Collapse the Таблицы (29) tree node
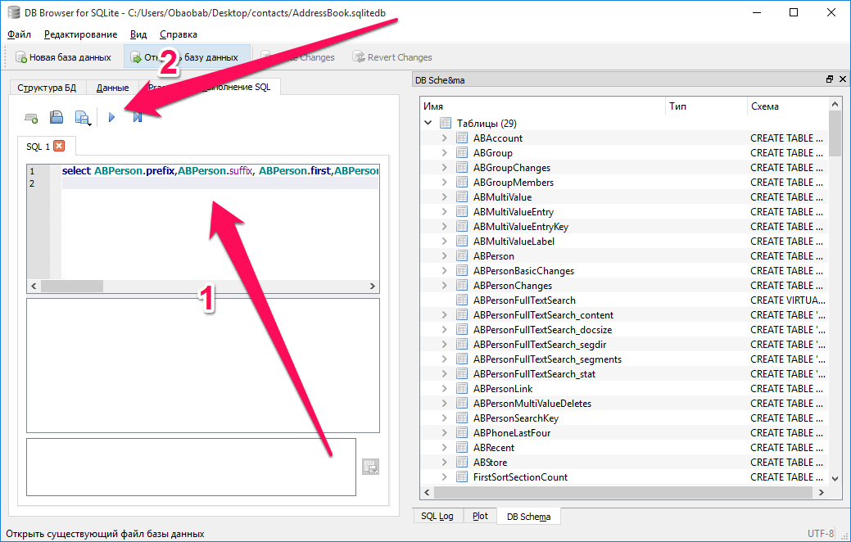This screenshot has height=542, width=851. point(428,124)
